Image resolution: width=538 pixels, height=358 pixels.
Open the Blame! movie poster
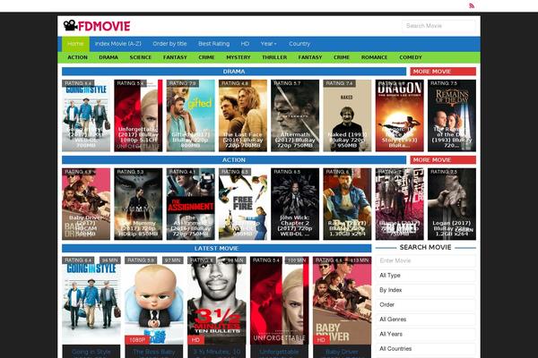pyautogui.click(x=399, y=204)
